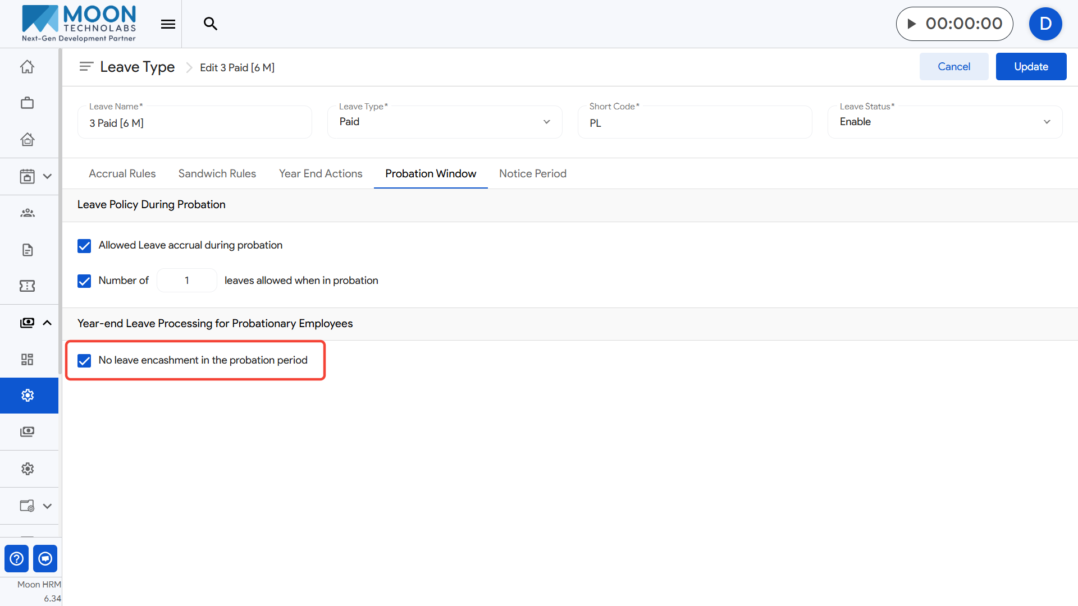Uncheck Allowed Leave accrual during probation
The height and width of the screenshot is (606, 1078).
[x=84, y=246]
